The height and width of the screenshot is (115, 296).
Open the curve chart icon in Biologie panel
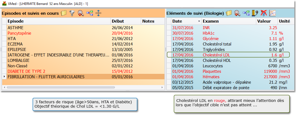(272, 13)
